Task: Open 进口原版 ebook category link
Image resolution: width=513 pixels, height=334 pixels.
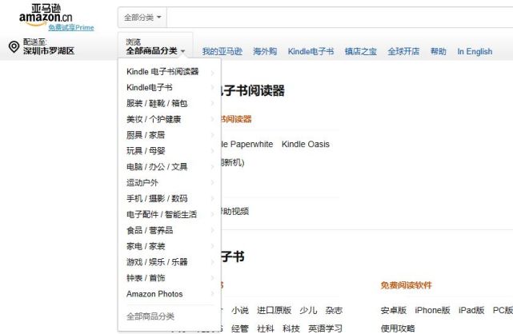Action: tap(274, 310)
